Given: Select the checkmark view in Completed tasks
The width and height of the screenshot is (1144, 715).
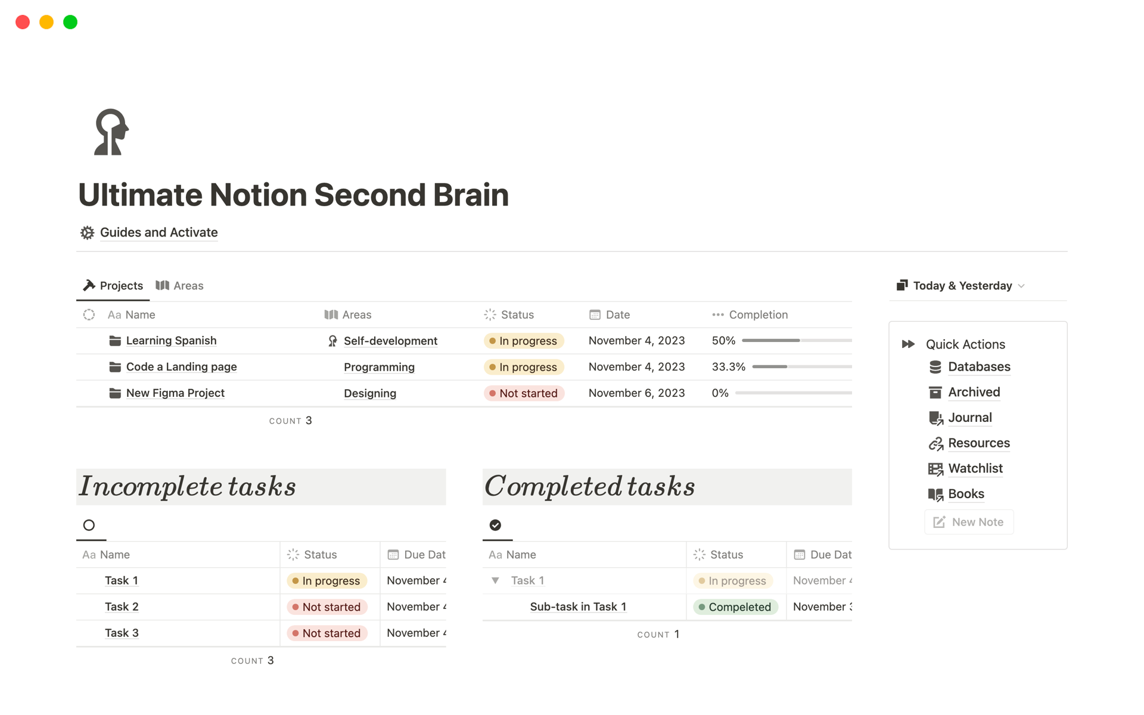Looking at the screenshot, I should pyautogui.click(x=495, y=525).
